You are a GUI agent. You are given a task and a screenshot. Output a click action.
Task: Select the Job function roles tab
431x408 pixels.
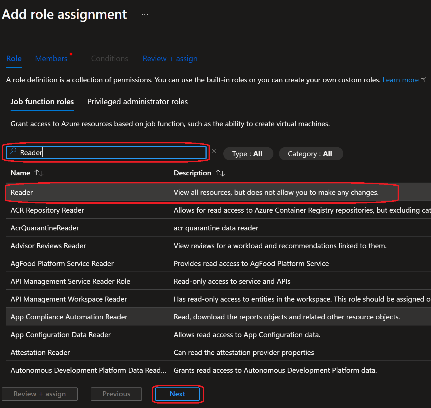[x=42, y=102]
